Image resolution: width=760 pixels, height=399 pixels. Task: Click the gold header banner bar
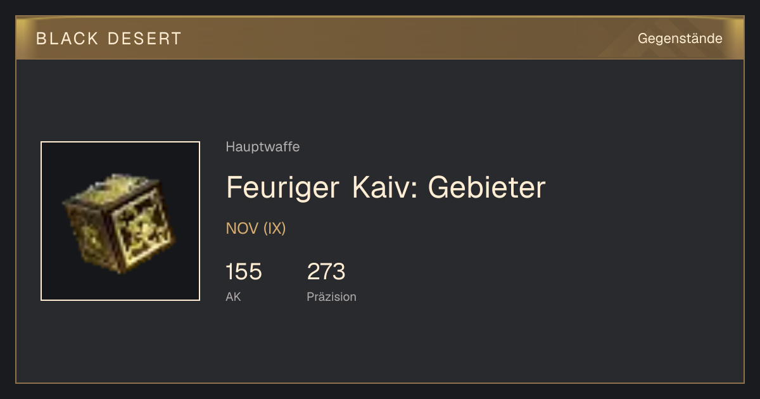(x=380, y=38)
